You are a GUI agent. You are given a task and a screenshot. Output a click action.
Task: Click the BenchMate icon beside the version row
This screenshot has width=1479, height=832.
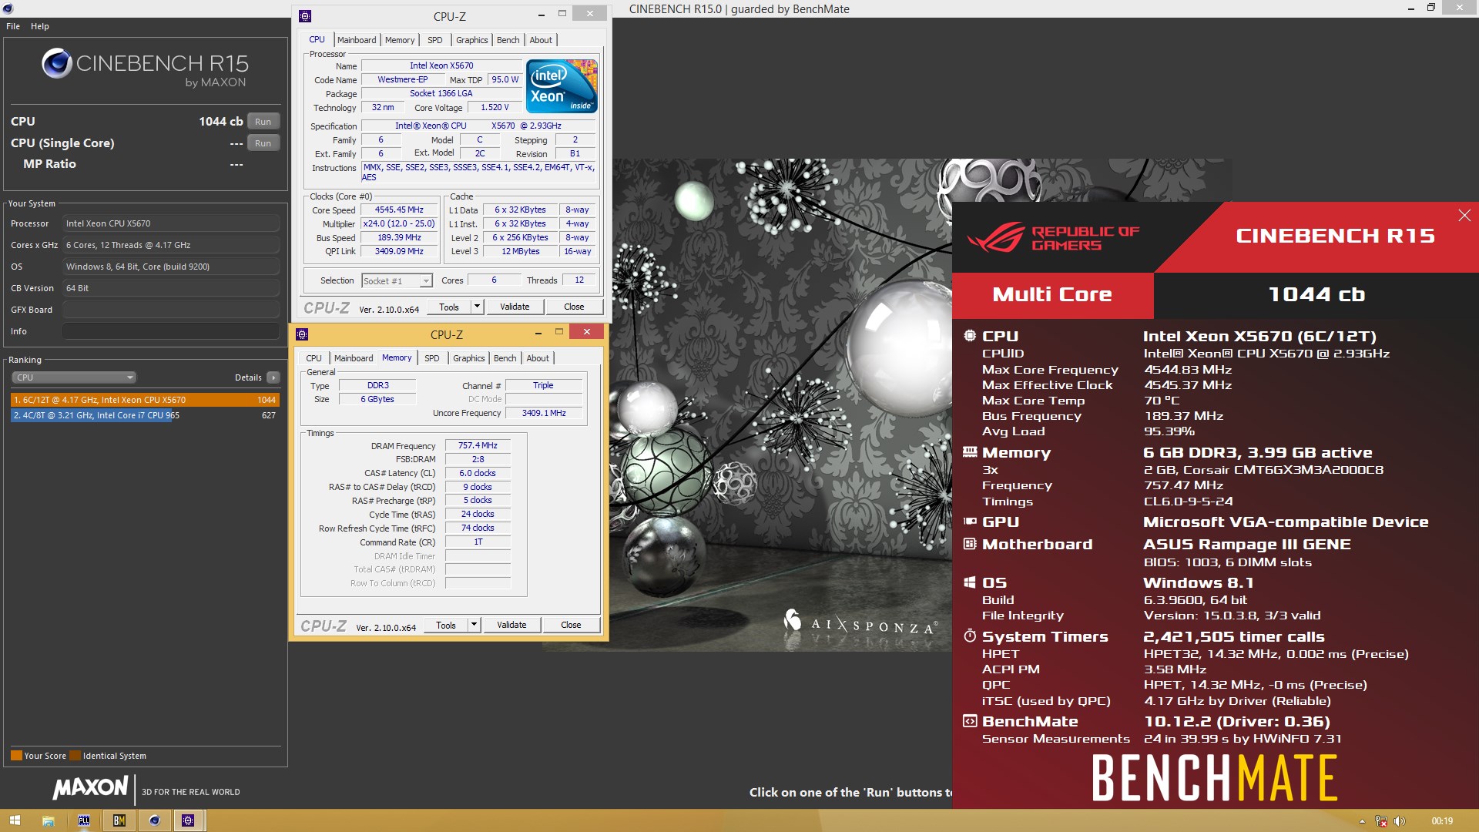pyautogui.click(x=970, y=721)
